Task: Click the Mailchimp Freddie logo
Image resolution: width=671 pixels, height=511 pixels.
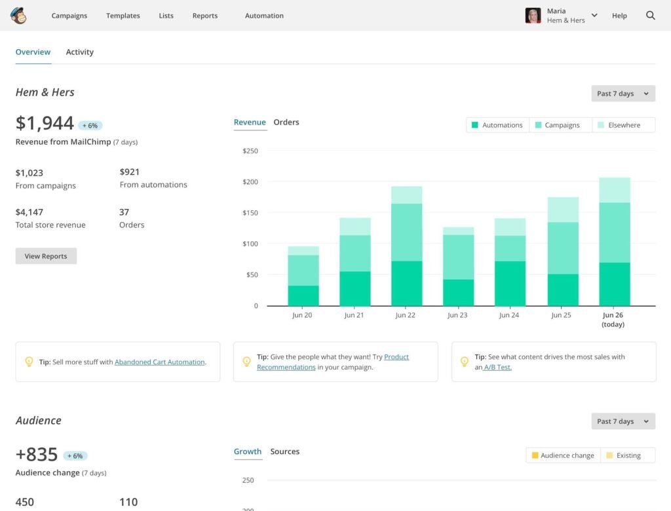Action: tap(18, 15)
